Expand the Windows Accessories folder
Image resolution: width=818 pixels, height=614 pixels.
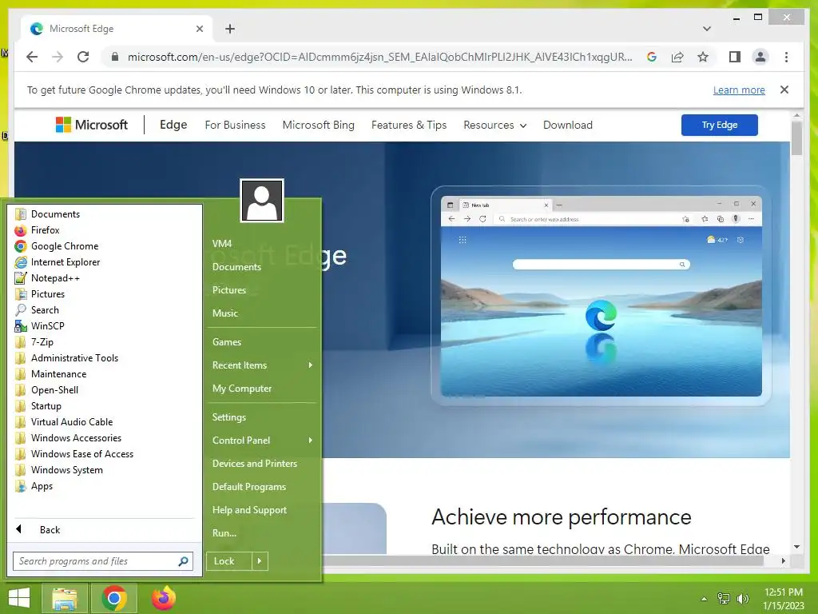(x=69, y=438)
